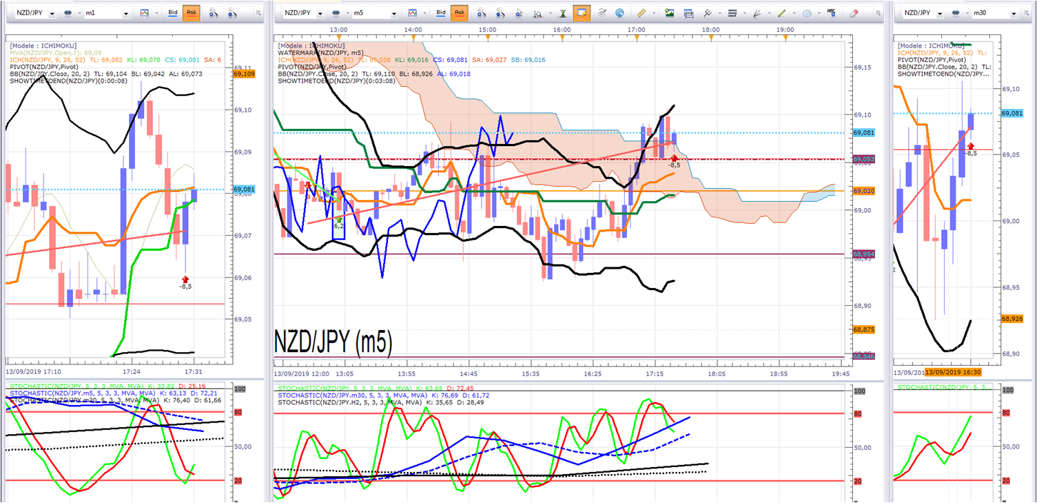Select the fan lines drawing tool

coord(757,13)
